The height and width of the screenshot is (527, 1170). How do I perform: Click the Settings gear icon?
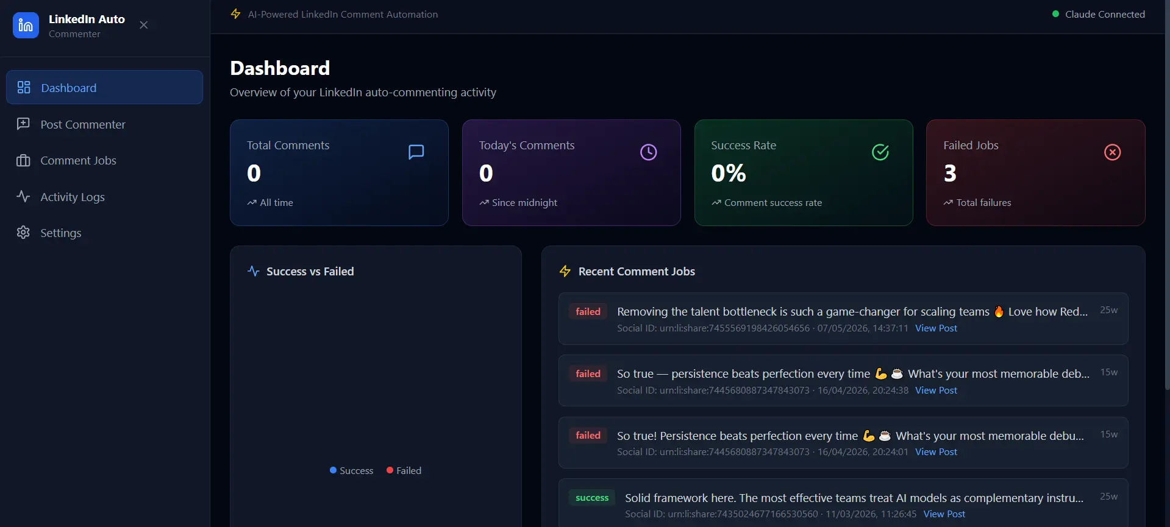pos(23,233)
